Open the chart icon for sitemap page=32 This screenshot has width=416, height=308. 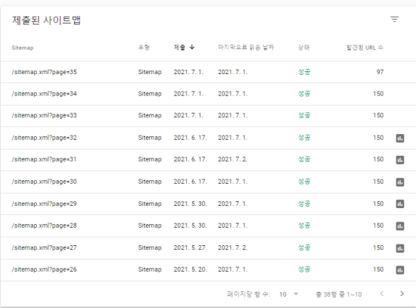400,138
